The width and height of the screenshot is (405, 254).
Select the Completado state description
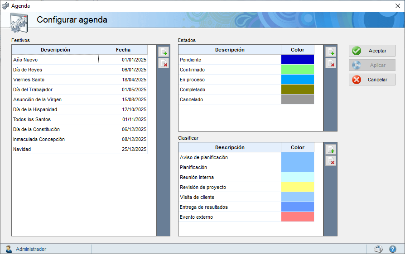[230, 89]
